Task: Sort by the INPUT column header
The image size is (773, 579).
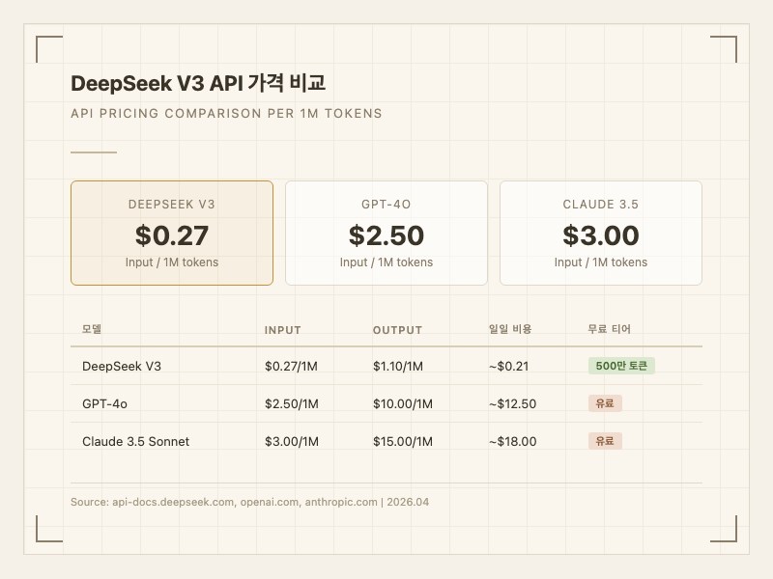Action: 283,330
